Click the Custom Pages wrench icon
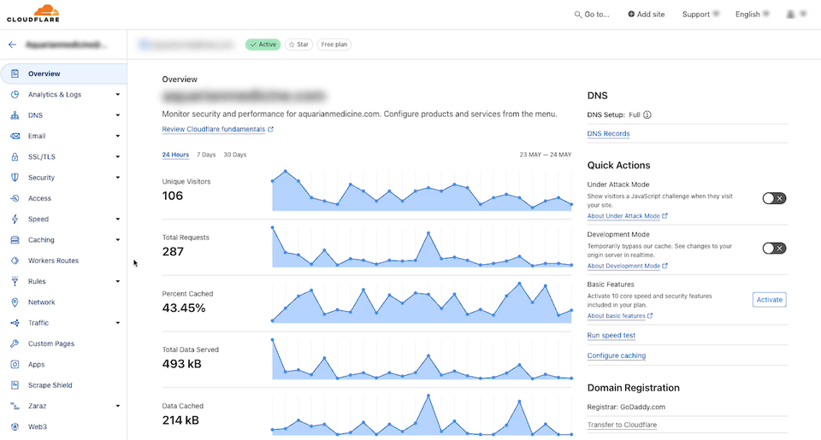Viewport: 821px width, 440px height. [x=15, y=343]
